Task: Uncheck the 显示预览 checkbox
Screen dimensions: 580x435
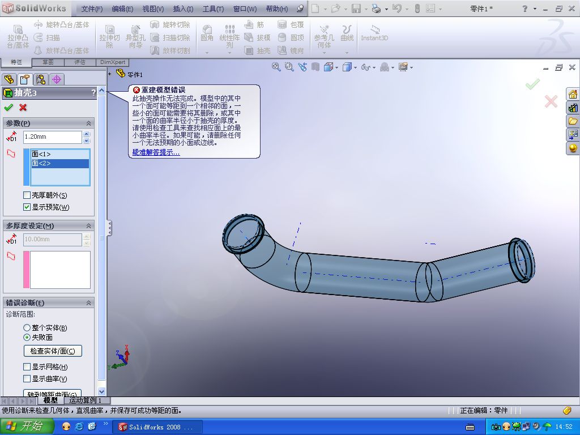Action: pyautogui.click(x=27, y=207)
